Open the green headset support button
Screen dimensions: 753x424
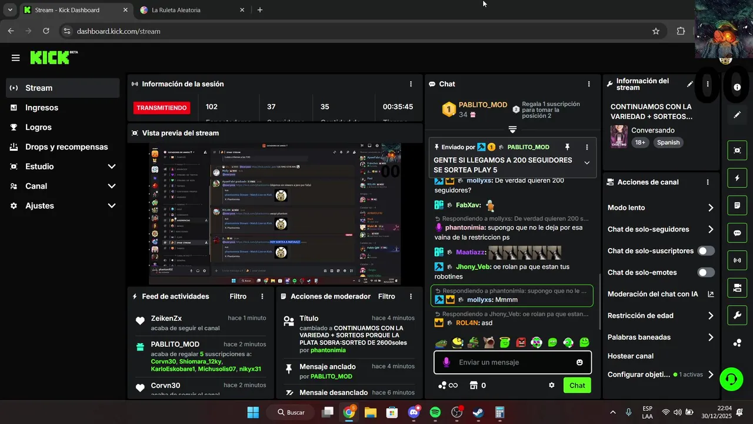pos(732,379)
